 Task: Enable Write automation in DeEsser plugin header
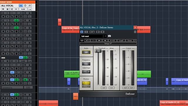(93, 32)
